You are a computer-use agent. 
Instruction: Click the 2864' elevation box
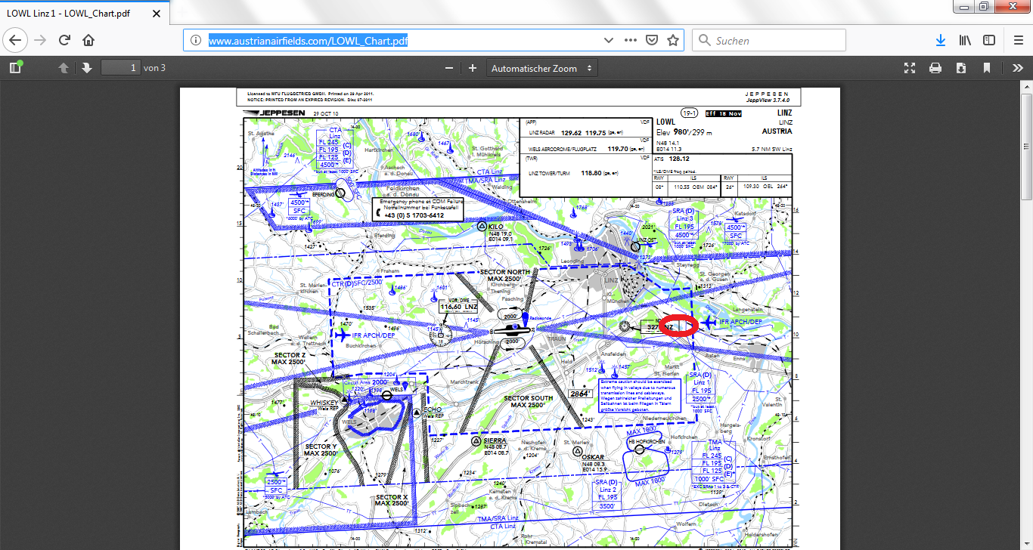[x=579, y=394]
